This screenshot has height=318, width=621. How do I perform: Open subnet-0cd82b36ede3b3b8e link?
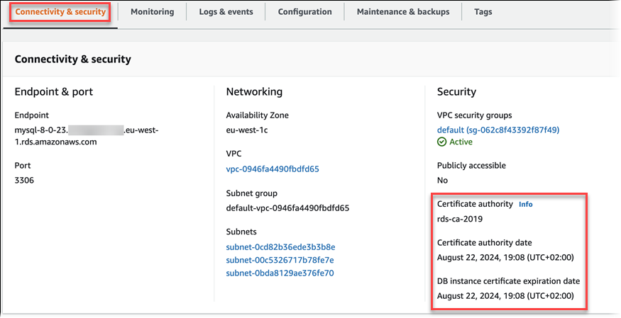pos(280,247)
